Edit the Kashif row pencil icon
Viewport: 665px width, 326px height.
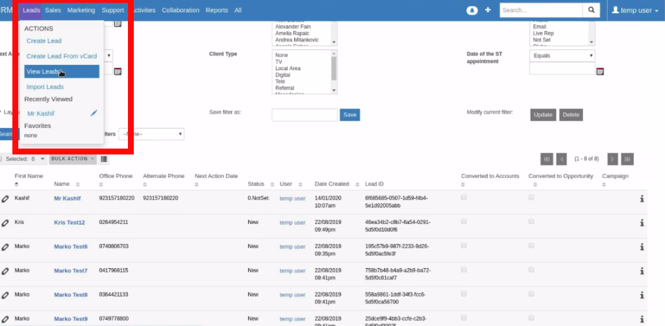tap(5, 199)
